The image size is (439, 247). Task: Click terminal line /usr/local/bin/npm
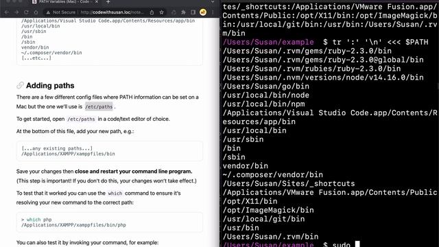click(x=263, y=104)
